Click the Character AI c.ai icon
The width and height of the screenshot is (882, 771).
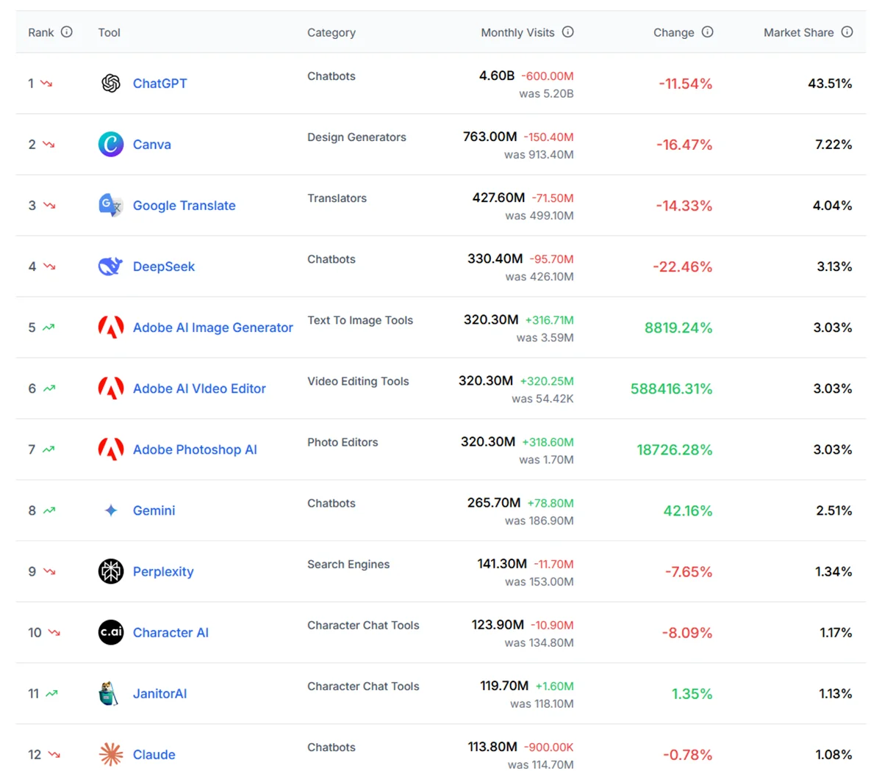click(110, 632)
